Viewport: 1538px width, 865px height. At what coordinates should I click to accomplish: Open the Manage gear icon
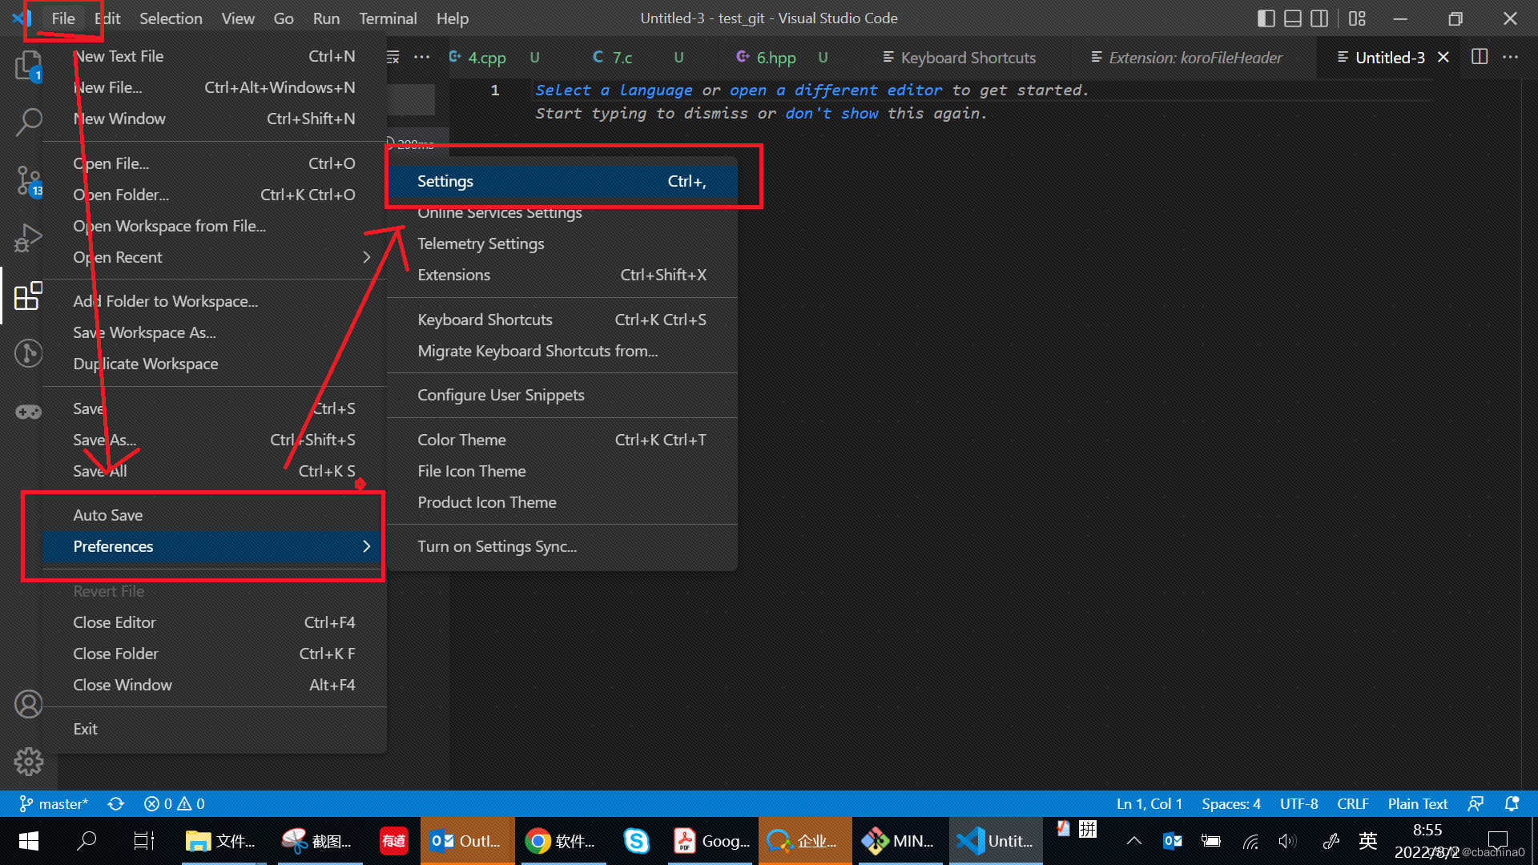coord(29,761)
